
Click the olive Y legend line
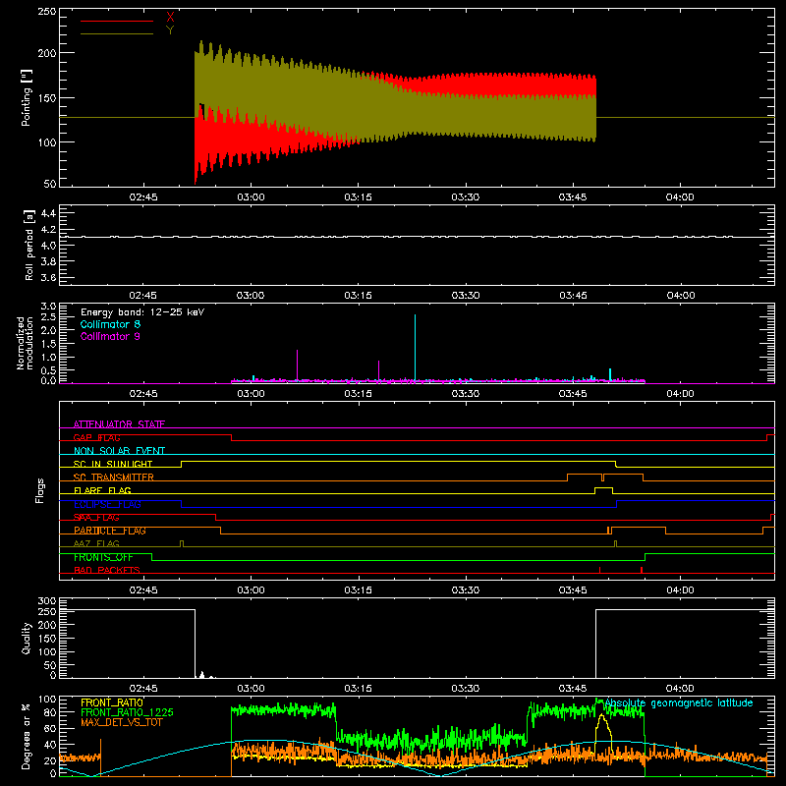pos(117,33)
